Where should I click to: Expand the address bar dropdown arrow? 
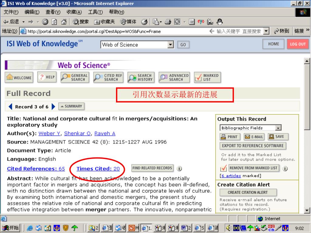[x=266, y=31]
